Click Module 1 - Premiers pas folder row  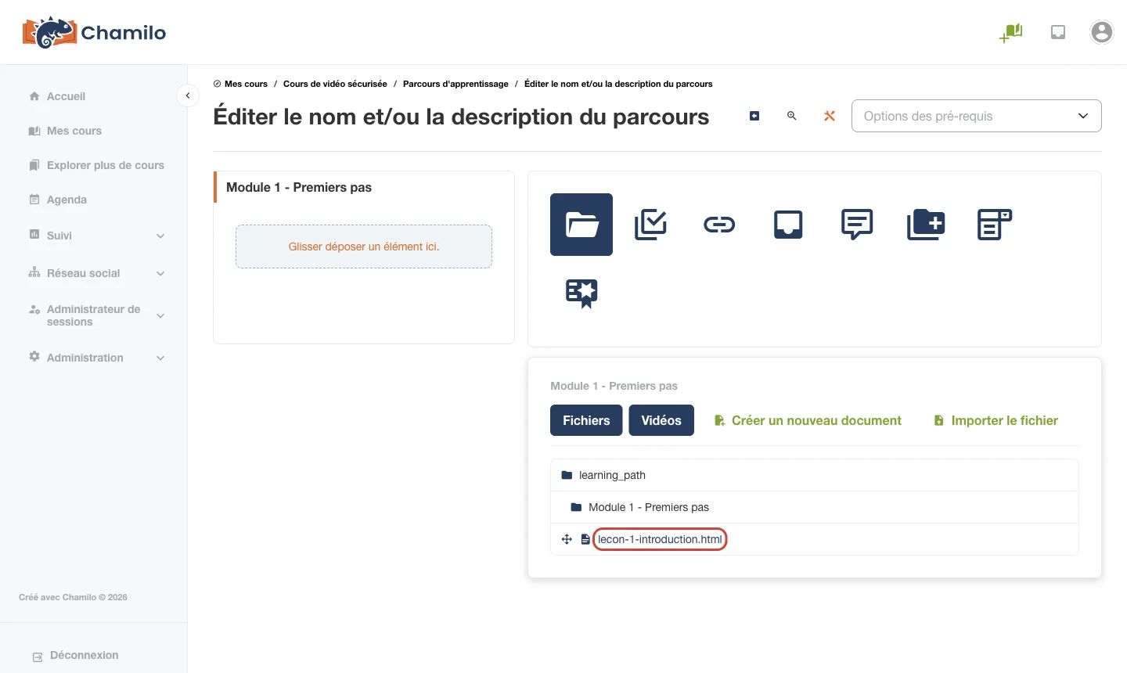[x=815, y=507]
